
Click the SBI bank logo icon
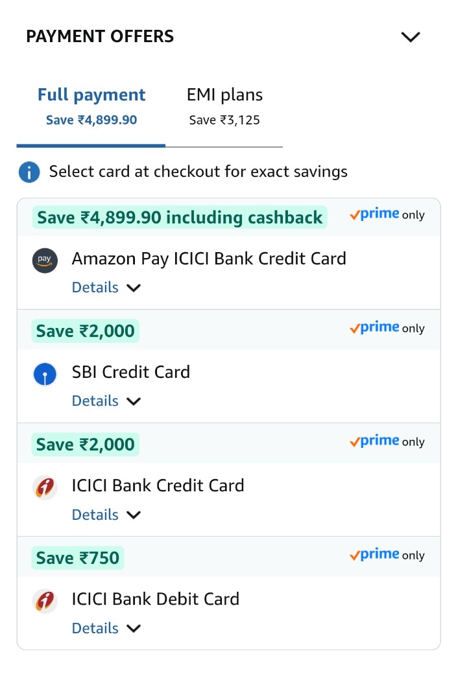pos(45,374)
